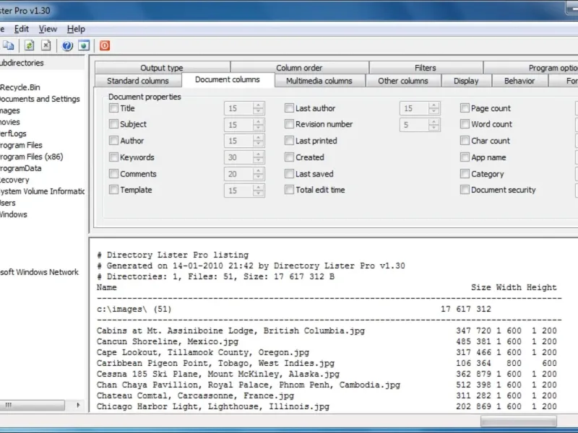Click the Keywords width field showing 30
This screenshot has height=433, width=578.
click(x=238, y=157)
